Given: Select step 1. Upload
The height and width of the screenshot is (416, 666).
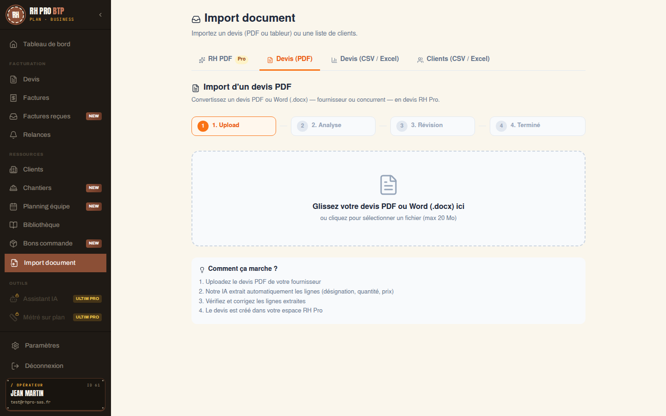Looking at the screenshot, I should point(234,126).
